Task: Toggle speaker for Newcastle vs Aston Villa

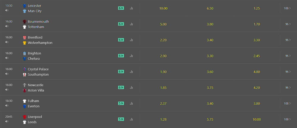Action: click(x=7, y=89)
